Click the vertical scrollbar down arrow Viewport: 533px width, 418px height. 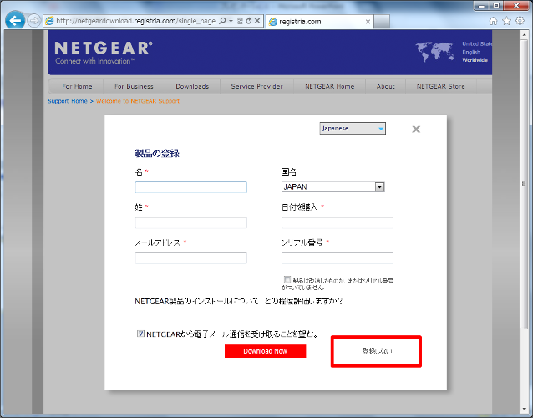(524, 409)
